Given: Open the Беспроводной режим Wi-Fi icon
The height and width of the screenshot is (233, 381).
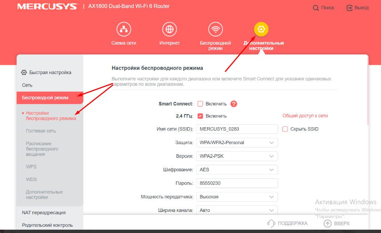Looking at the screenshot, I should [215, 29].
